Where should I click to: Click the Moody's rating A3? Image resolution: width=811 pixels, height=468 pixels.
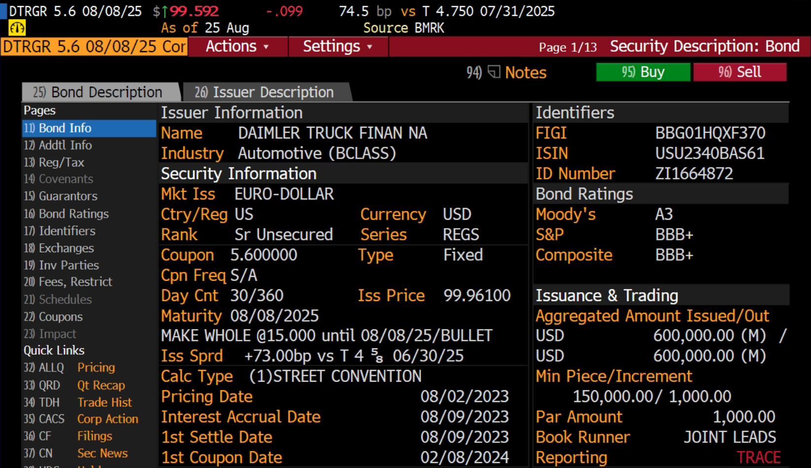coord(664,214)
